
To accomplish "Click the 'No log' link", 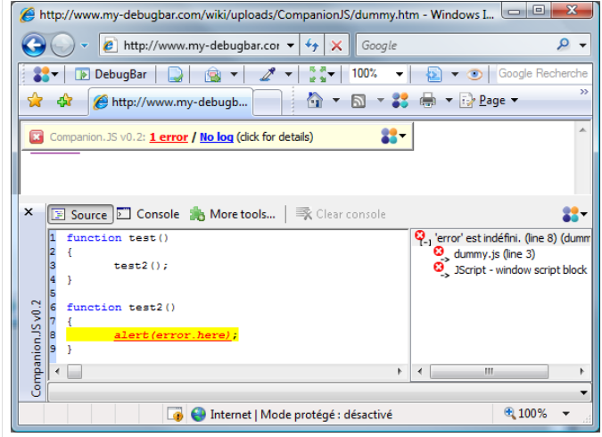I will click(x=217, y=136).
